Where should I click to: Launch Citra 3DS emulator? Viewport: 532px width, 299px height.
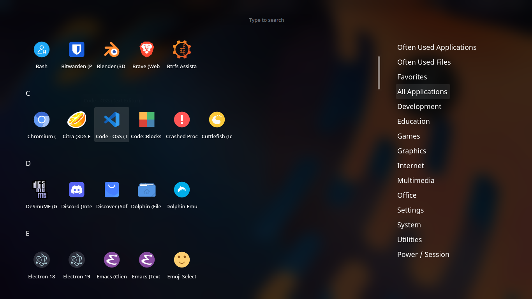click(77, 125)
